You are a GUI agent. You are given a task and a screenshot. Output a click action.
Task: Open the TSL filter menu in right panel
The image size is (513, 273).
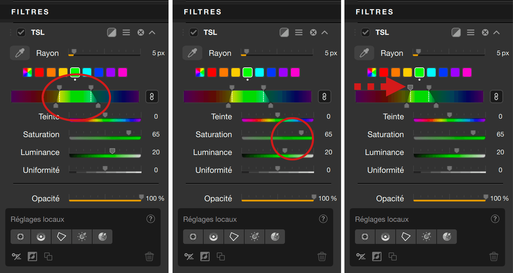pyautogui.click(x=471, y=32)
